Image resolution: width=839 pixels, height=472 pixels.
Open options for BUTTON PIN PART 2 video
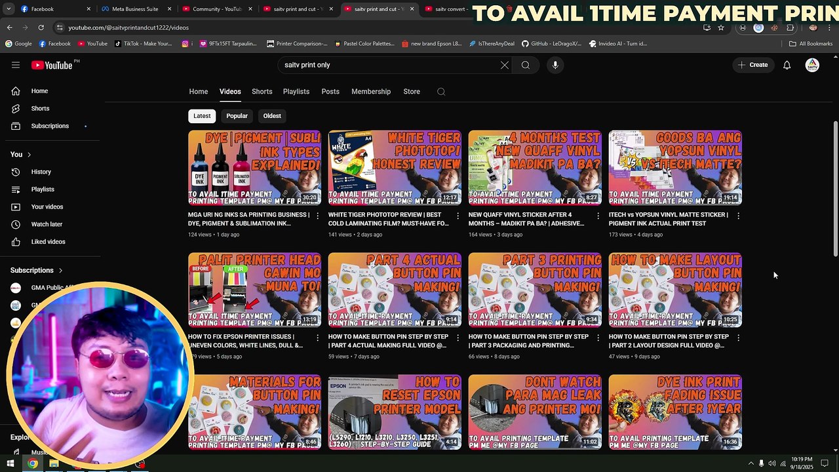point(738,338)
